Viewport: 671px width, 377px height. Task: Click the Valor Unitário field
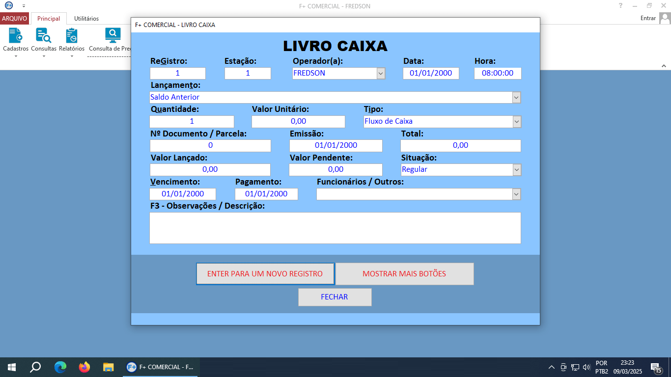click(x=298, y=121)
